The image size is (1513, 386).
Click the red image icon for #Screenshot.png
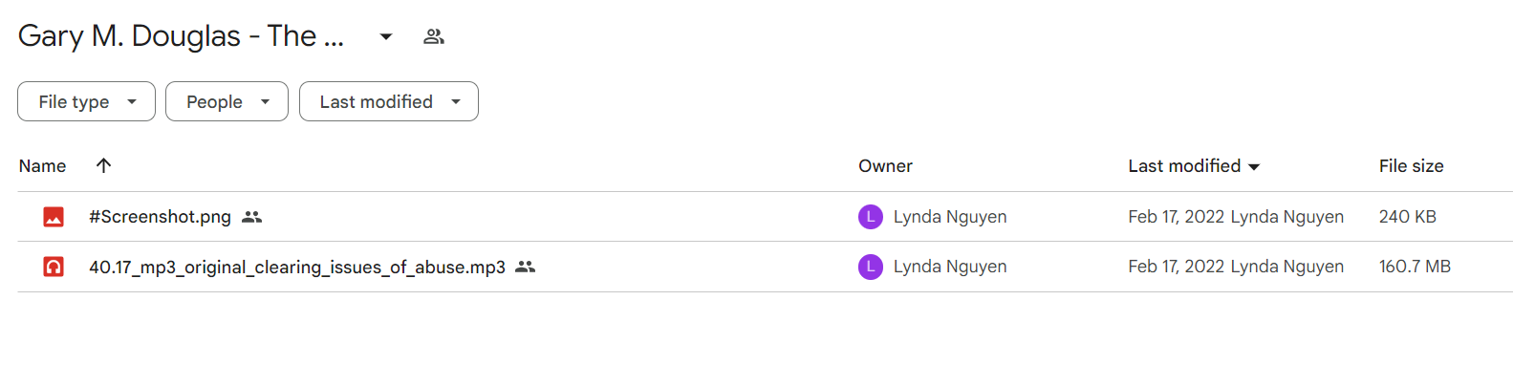[54, 217]
